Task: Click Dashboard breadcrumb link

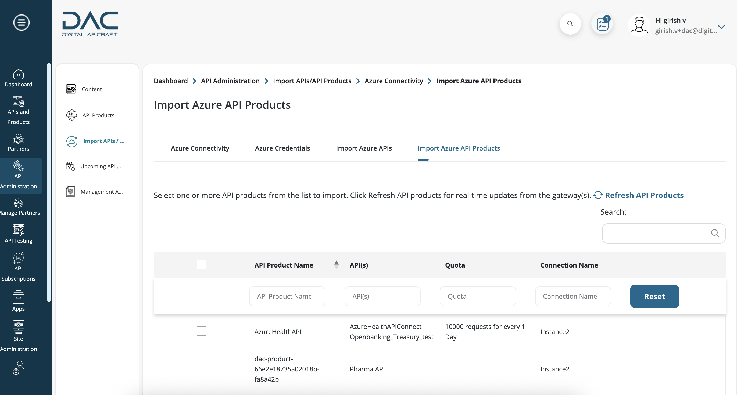Action: (170, 81)
